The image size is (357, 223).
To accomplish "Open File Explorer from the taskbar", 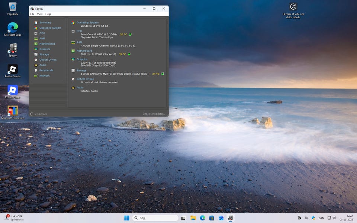I will point(193,218).
